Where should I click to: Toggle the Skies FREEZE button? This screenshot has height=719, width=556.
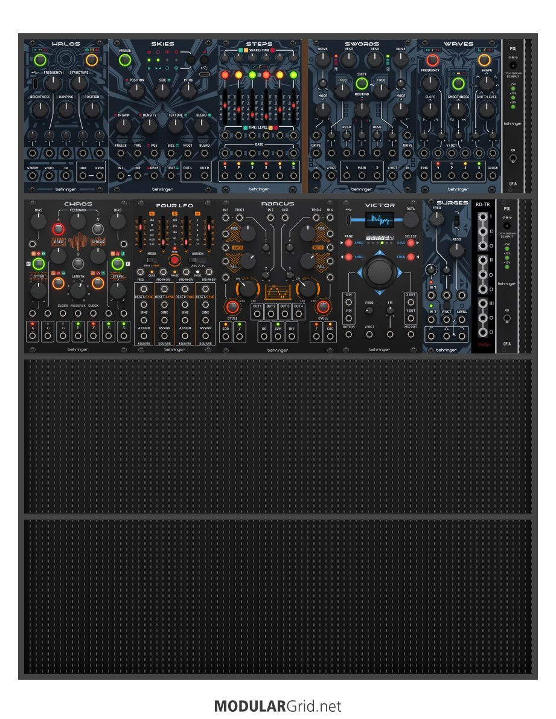(x=124, y=60)
